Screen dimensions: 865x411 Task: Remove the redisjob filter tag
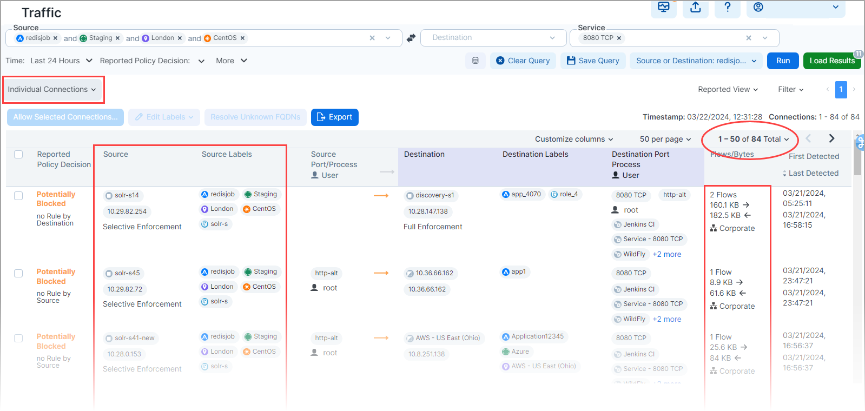(x=55, y=38)
